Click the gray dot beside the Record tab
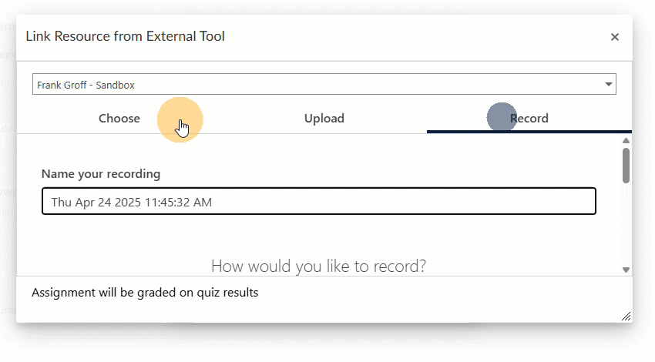The image size is (655, 362). [502, 118]
